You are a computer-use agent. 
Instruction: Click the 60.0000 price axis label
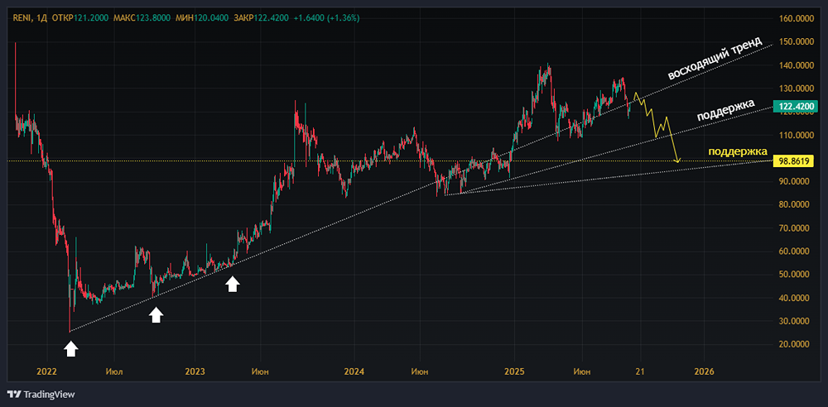[x=794, y=251]
